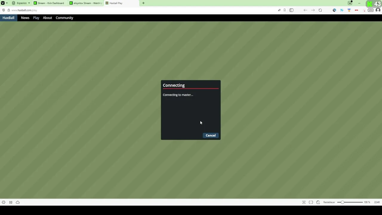Open the red BTTV extension icon
The width and height of the screenshot is (382, 215).
point(356,10)
